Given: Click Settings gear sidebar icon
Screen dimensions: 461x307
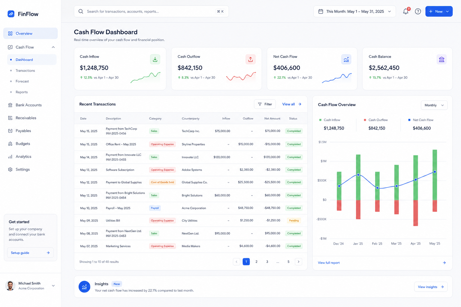Looking at the screenshot, I should coord(10,169).
